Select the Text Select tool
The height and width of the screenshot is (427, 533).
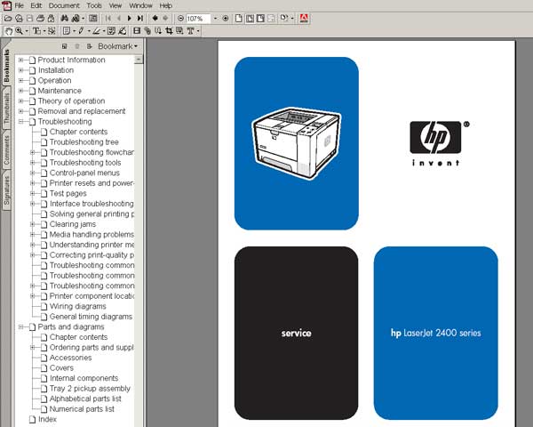coord(36,31)
